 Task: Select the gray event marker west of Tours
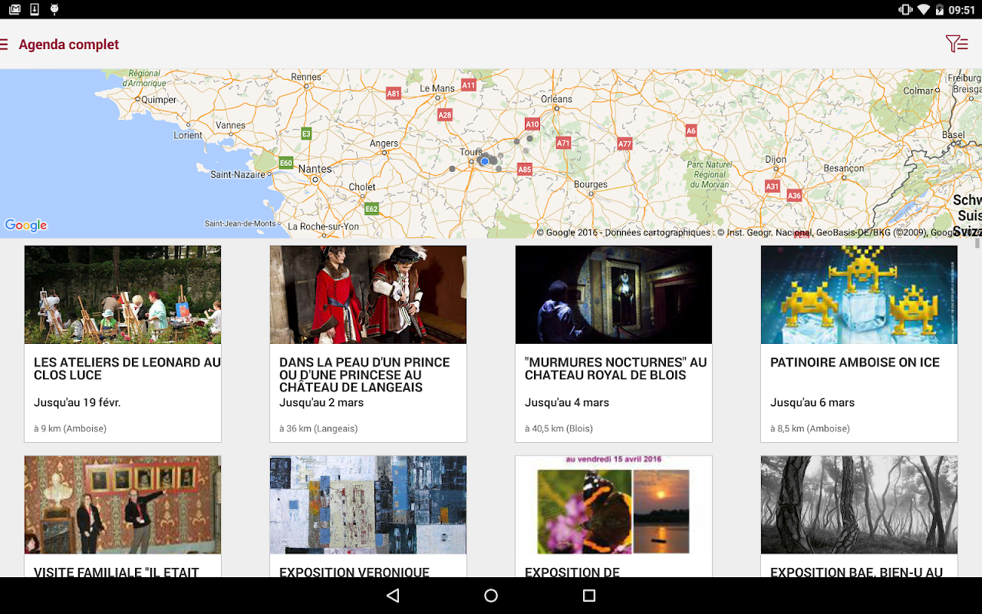[x=452, y=169]
